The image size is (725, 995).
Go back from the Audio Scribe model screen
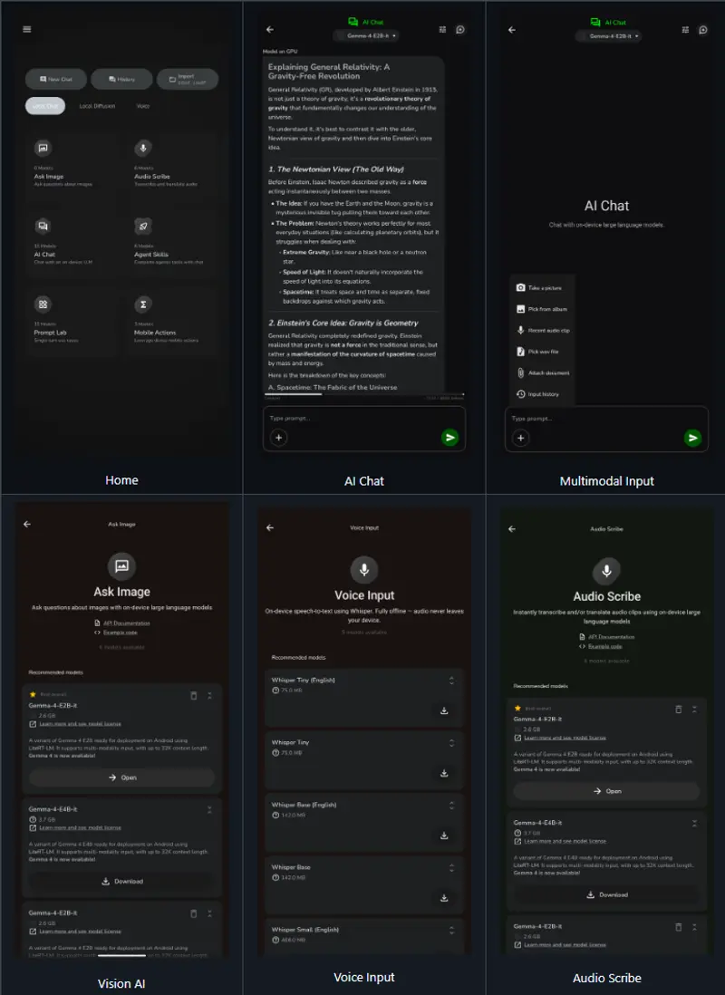(512, 528)
